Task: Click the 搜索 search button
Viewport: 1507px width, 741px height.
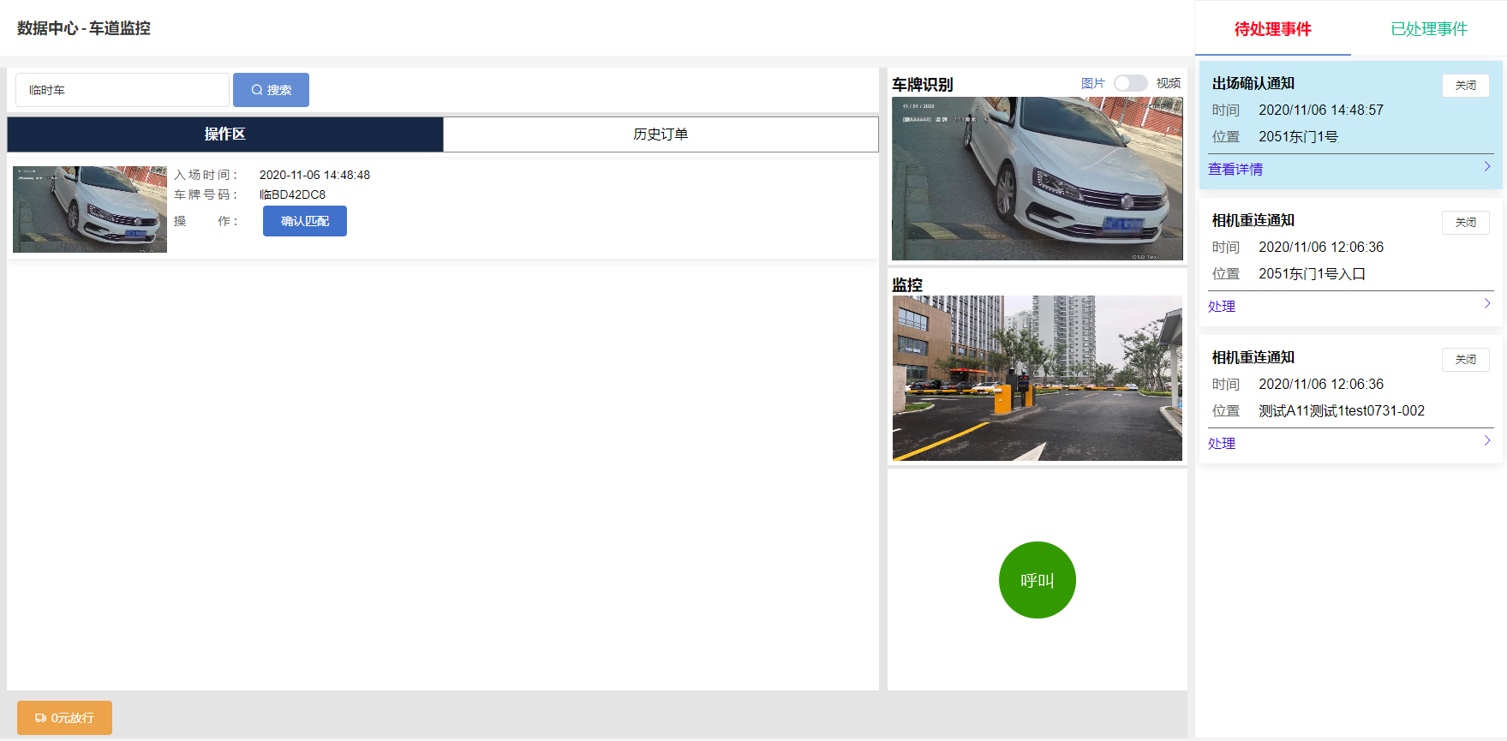Action: coord(271,90)
